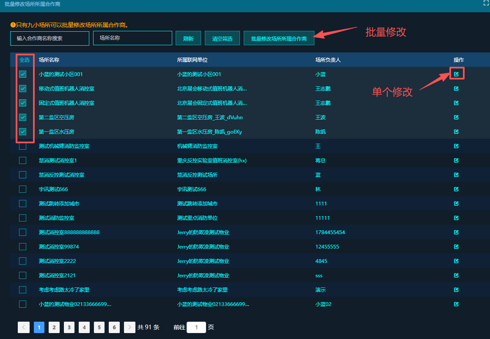Viewport: 490px width, 339px height.
Task: Click the 前往 page number input field
Action: (196, 327)
